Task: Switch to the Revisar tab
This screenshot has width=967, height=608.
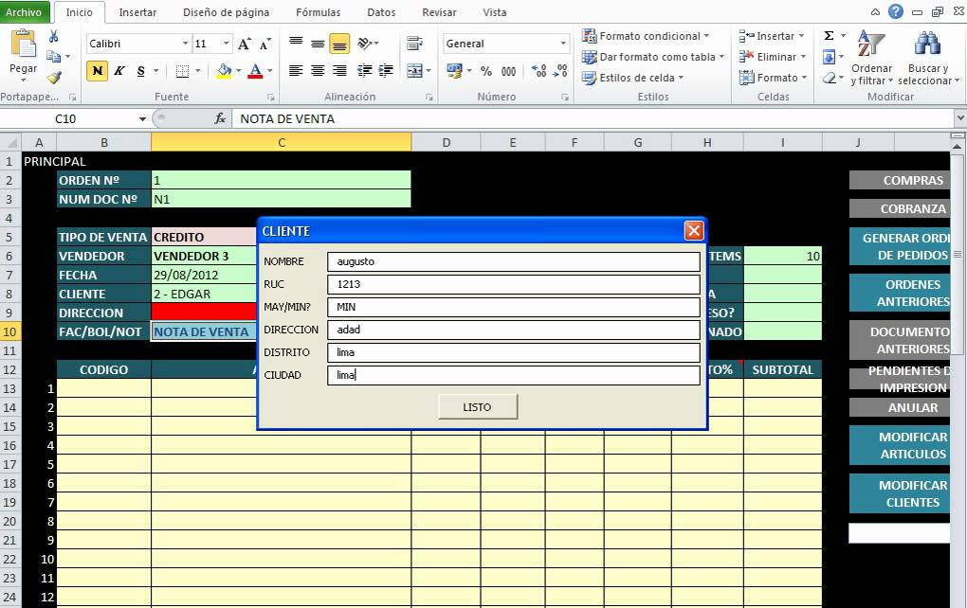Action: (439, 12)
